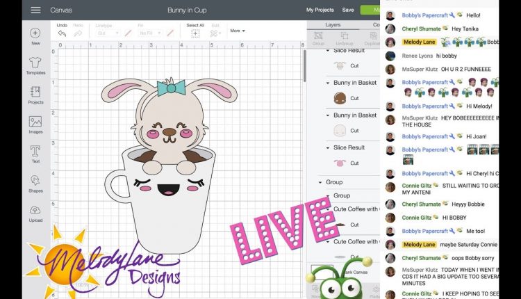Click the linetype color swatch
Viewport: 521px width, 299px height.
pos(128,33)
